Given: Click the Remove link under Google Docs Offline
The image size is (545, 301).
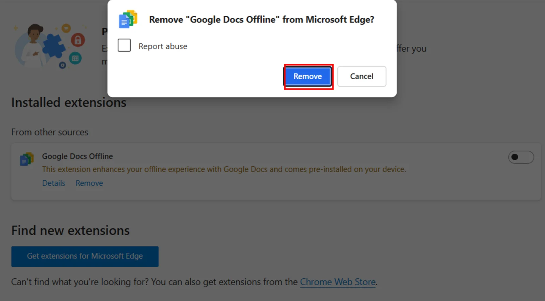Looking at the screenshot, I should click(x=89, y=183).
